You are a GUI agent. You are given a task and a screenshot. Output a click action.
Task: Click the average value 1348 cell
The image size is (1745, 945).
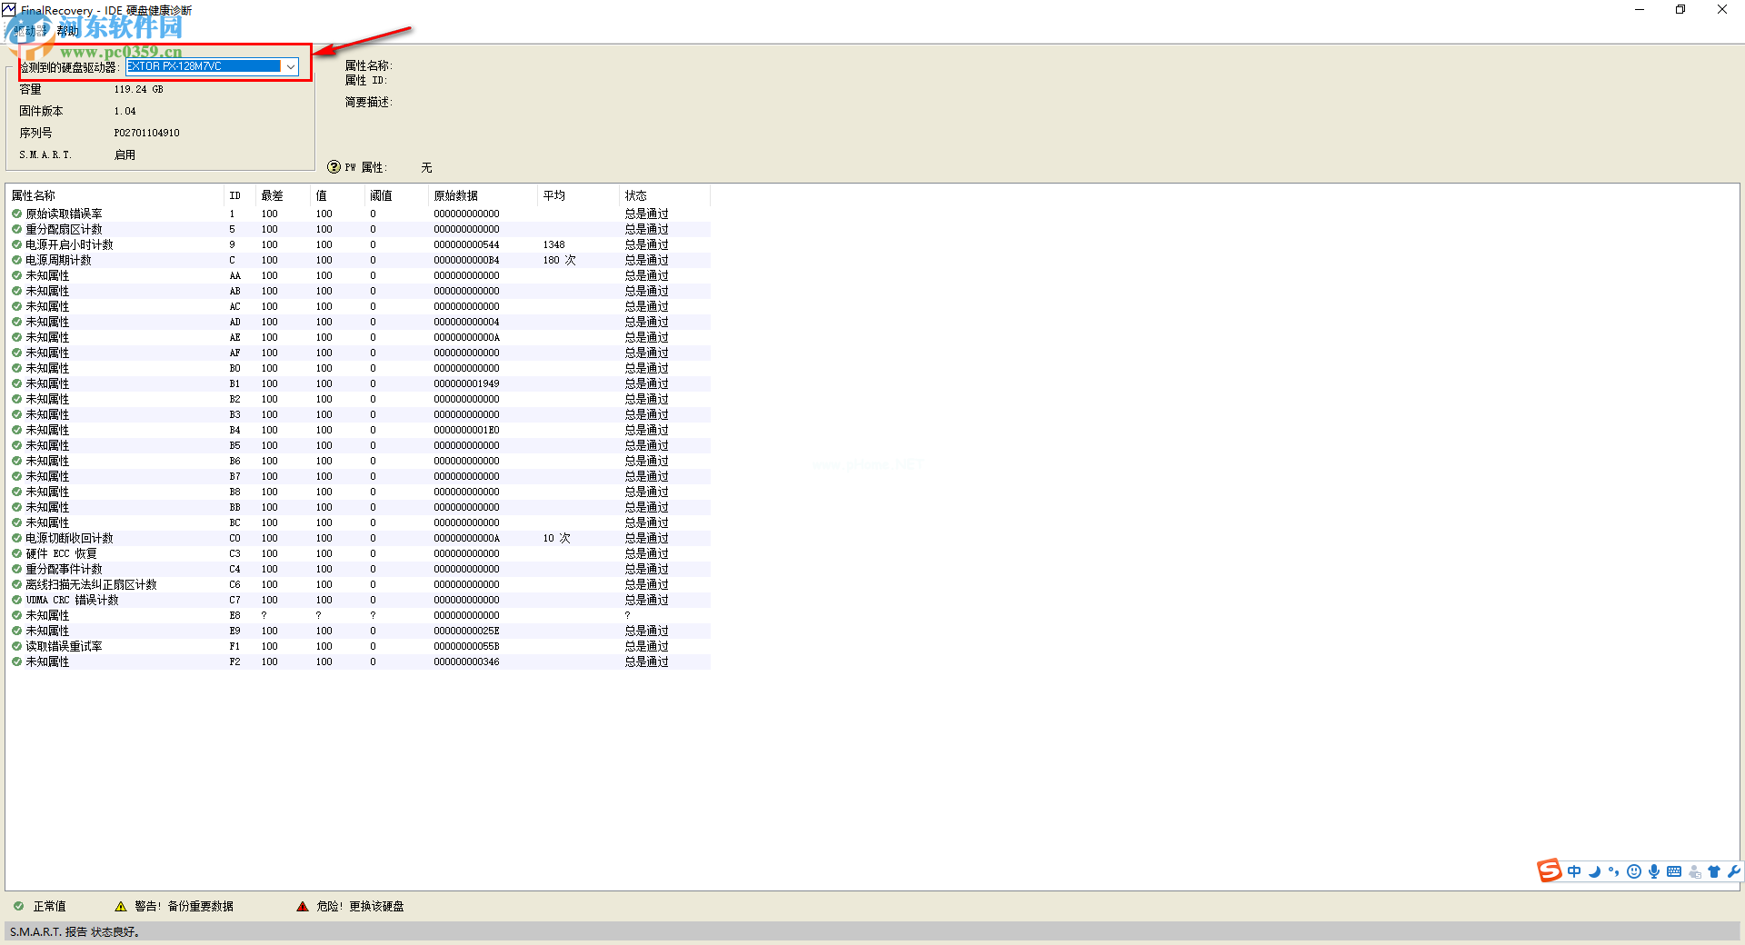tap(554, 245)
